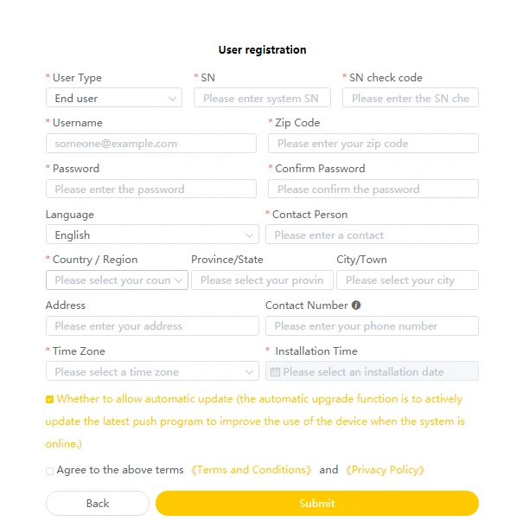Viewport: 516px width, 521px height.
Task: Open the Privacy Policy link
Action: 385,470
